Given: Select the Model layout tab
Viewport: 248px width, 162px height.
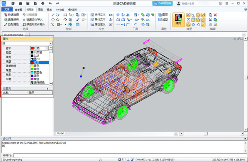Looking at the screenshot, I should (x=60, y=134).
